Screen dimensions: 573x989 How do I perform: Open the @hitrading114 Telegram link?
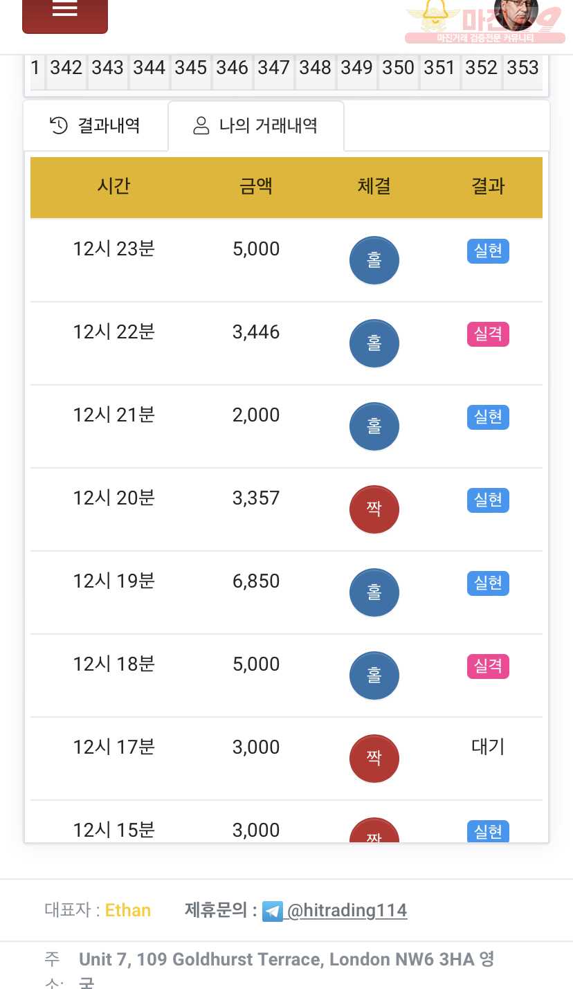pos(347,910)
